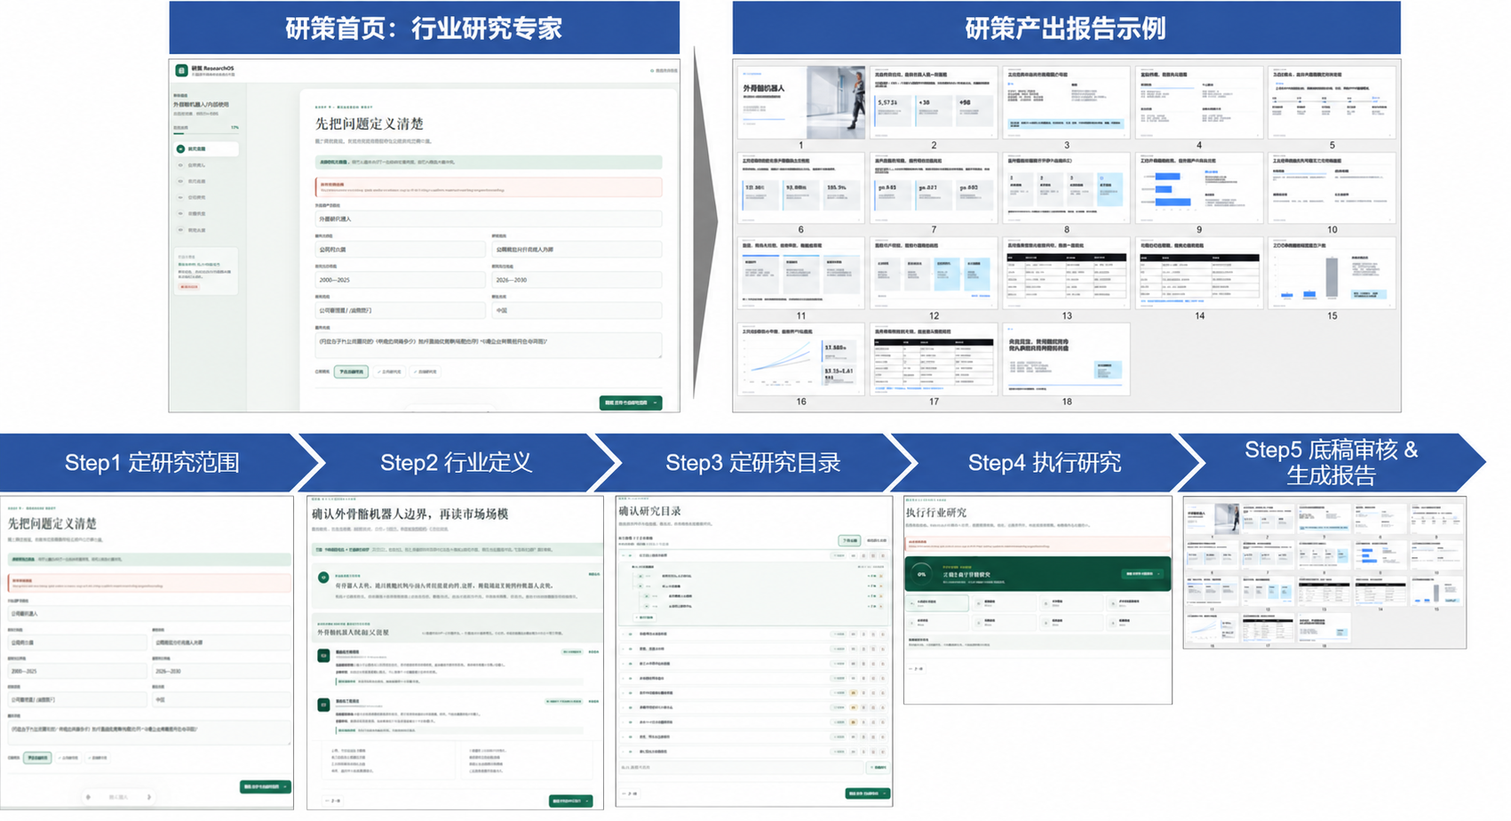
Task: Select the highlighted green chip in Step1 form
Action: pos(37,758)
